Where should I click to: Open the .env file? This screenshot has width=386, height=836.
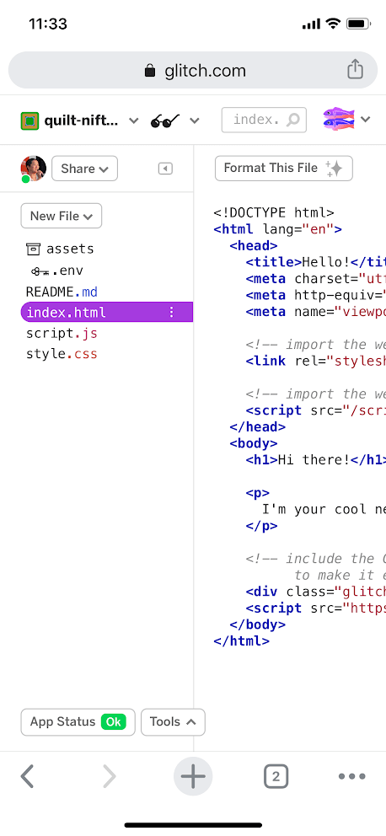(x=57, y=271)
